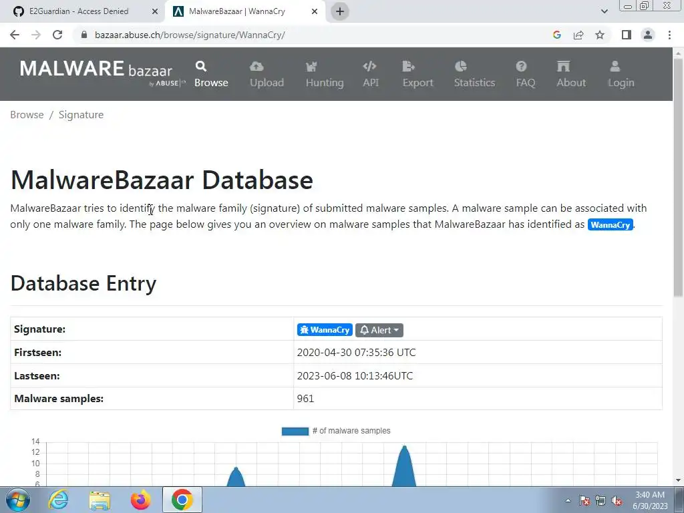Screen dimensions: 684x513
Task: Click the 'Database Entry' heading
Action: [x=83, y=283]
